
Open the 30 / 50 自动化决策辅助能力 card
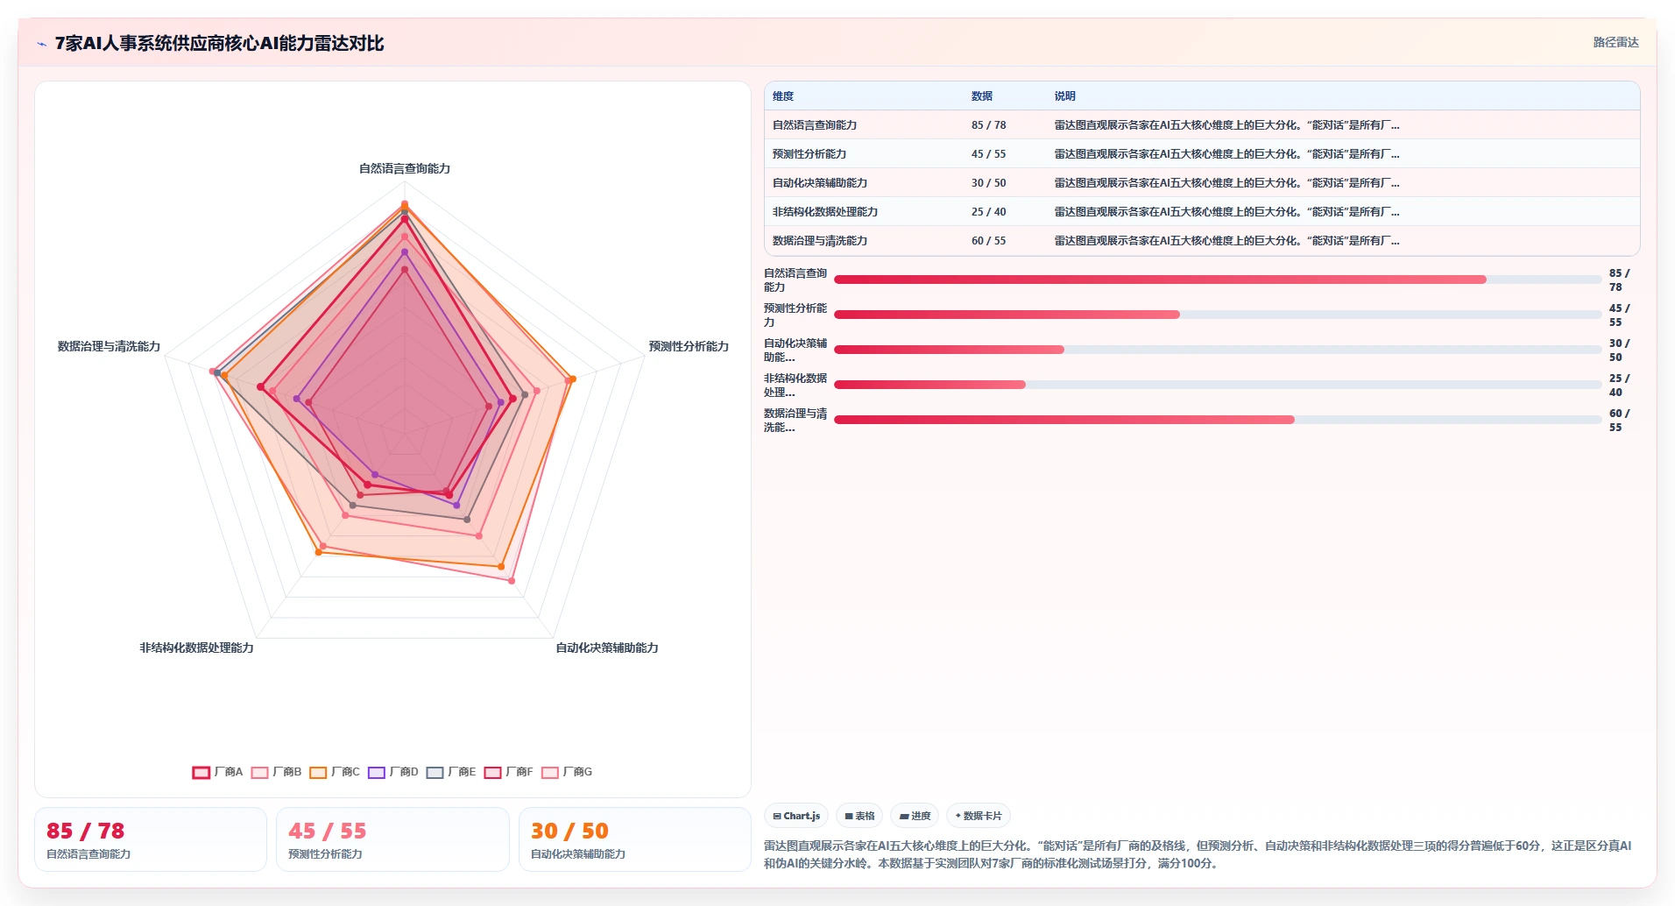[635, 839]
